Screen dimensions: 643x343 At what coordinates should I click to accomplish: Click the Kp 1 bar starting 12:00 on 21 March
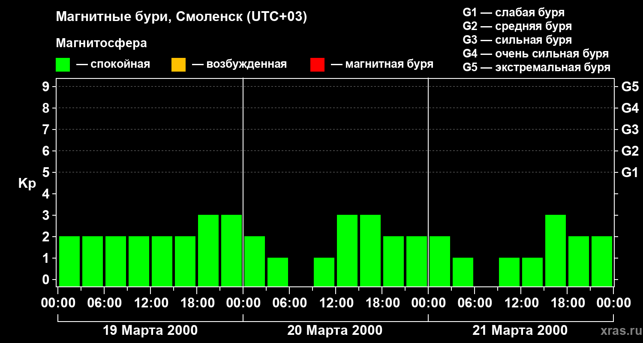[532, 272]
